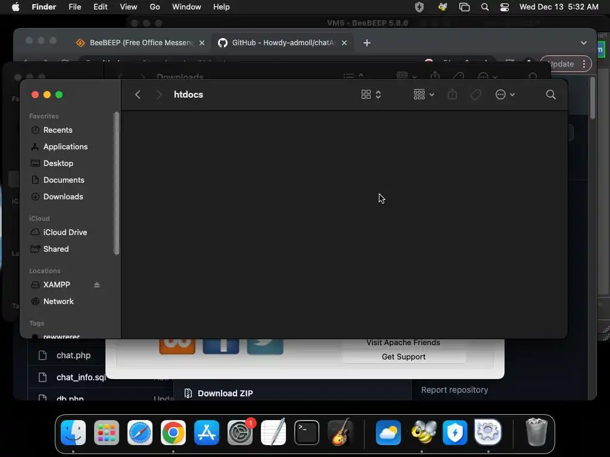Select Shared in Finder sidebar

[55, 249]
